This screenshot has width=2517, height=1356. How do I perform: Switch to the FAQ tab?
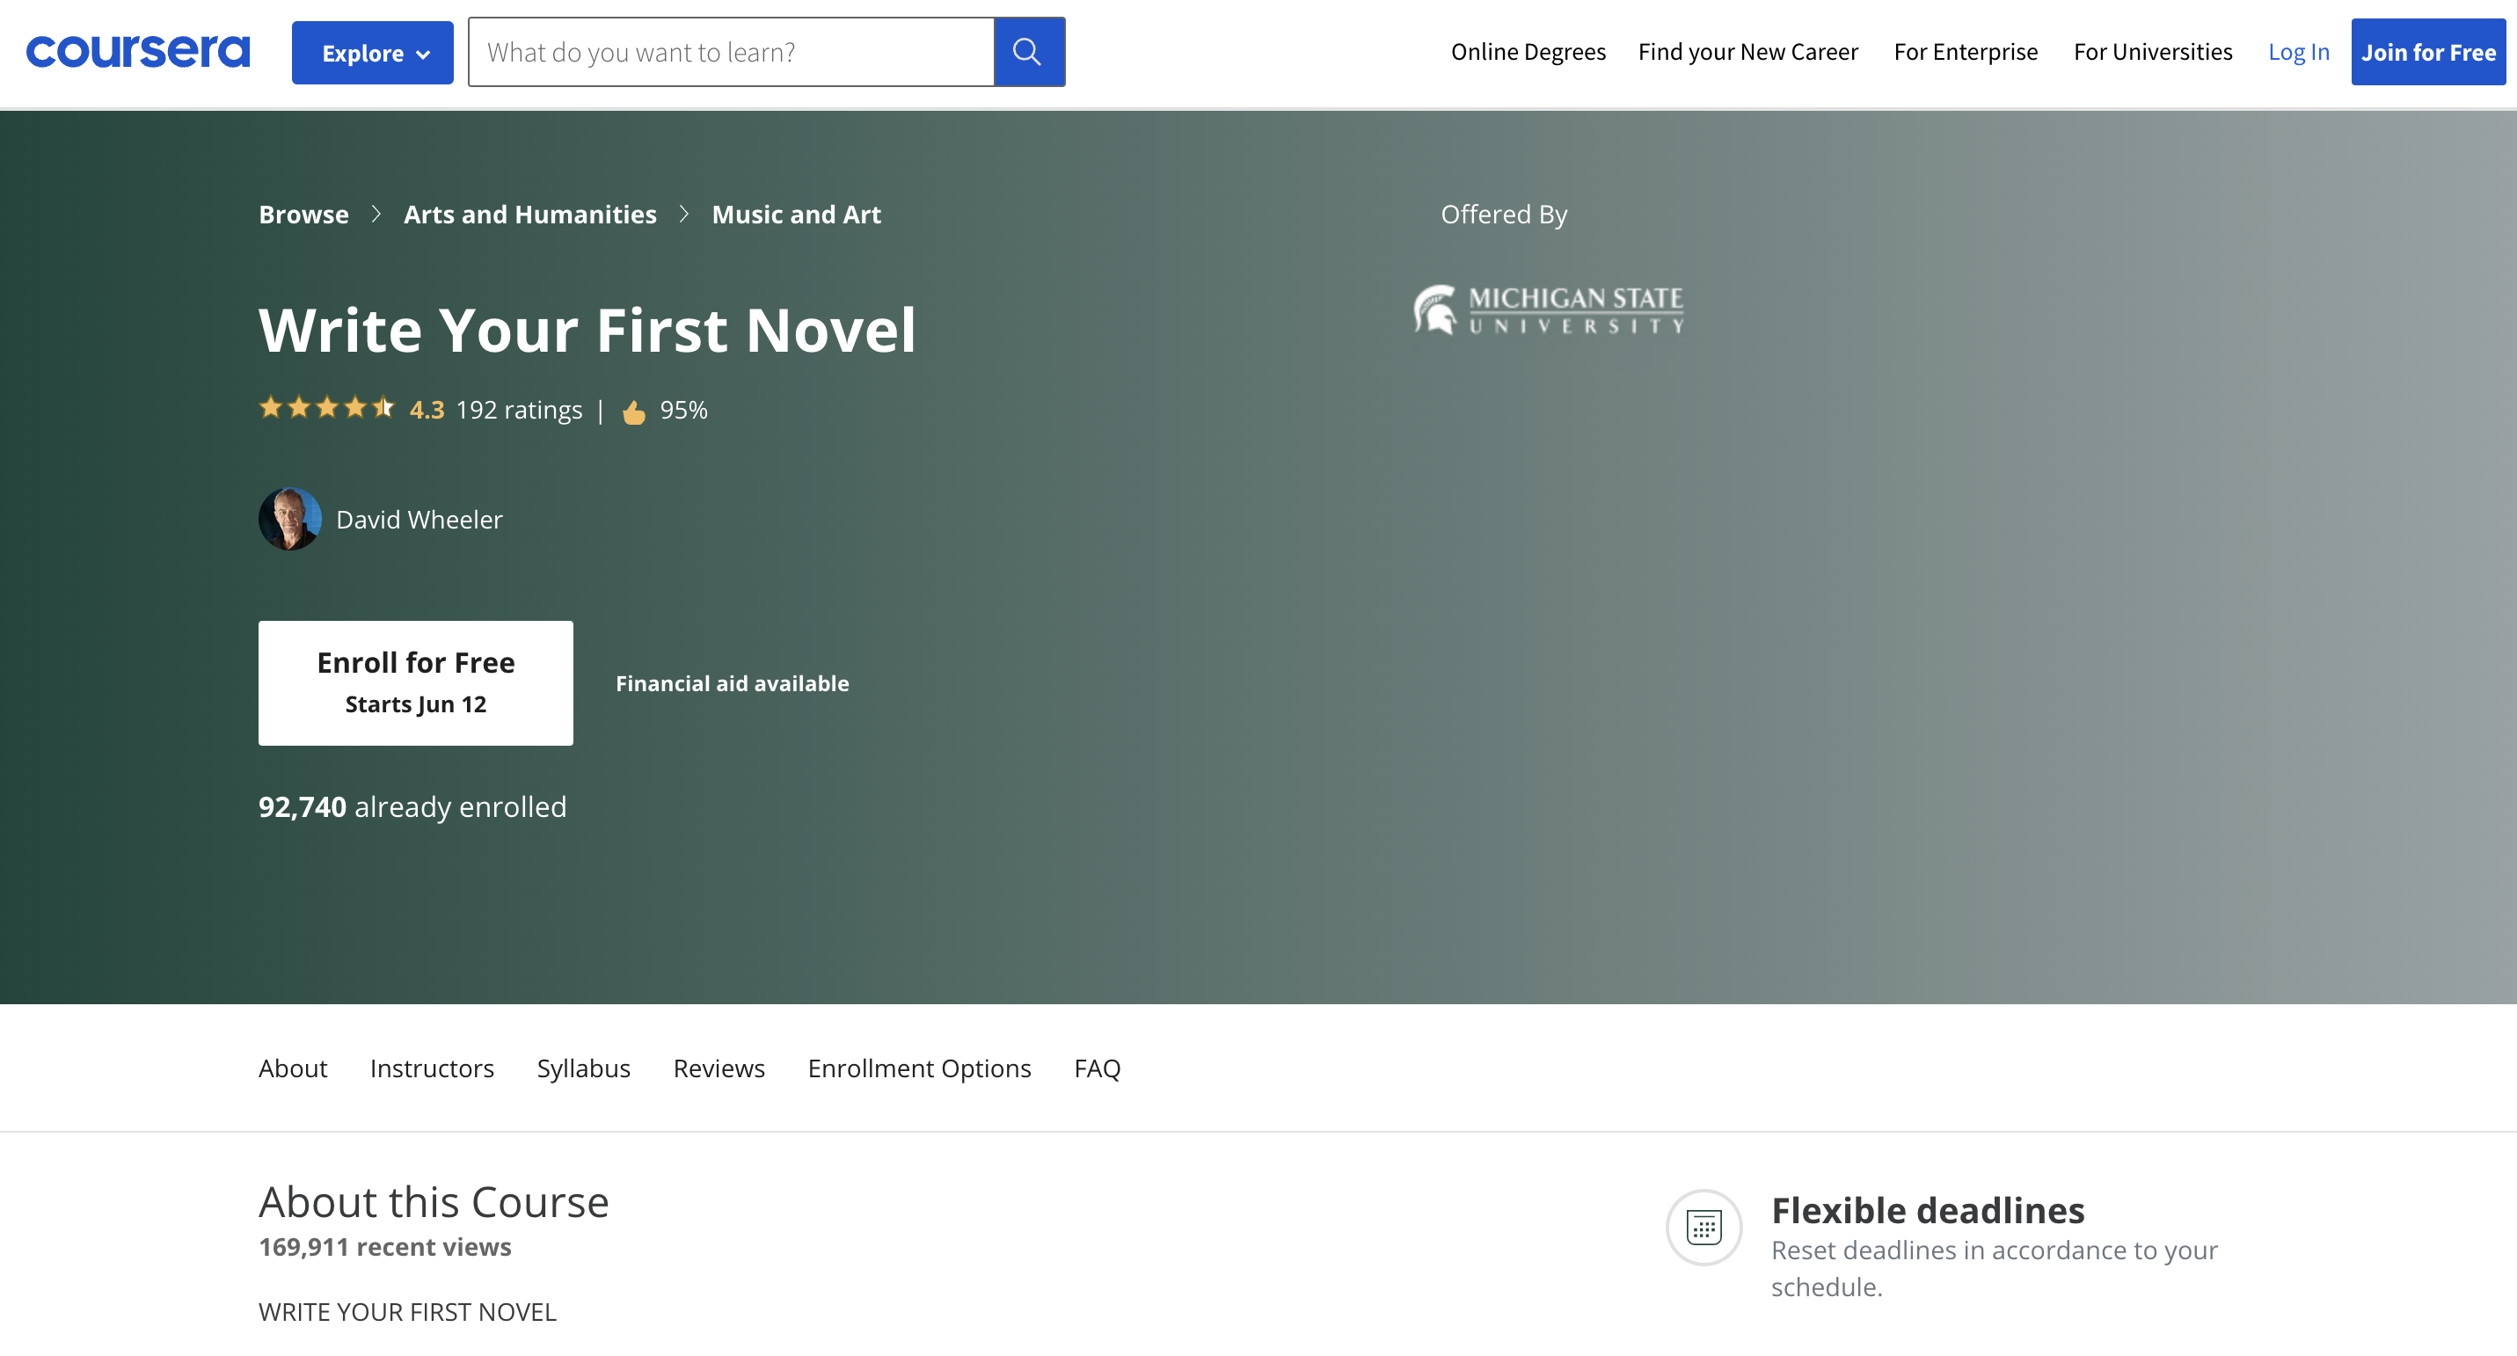1098,1068
